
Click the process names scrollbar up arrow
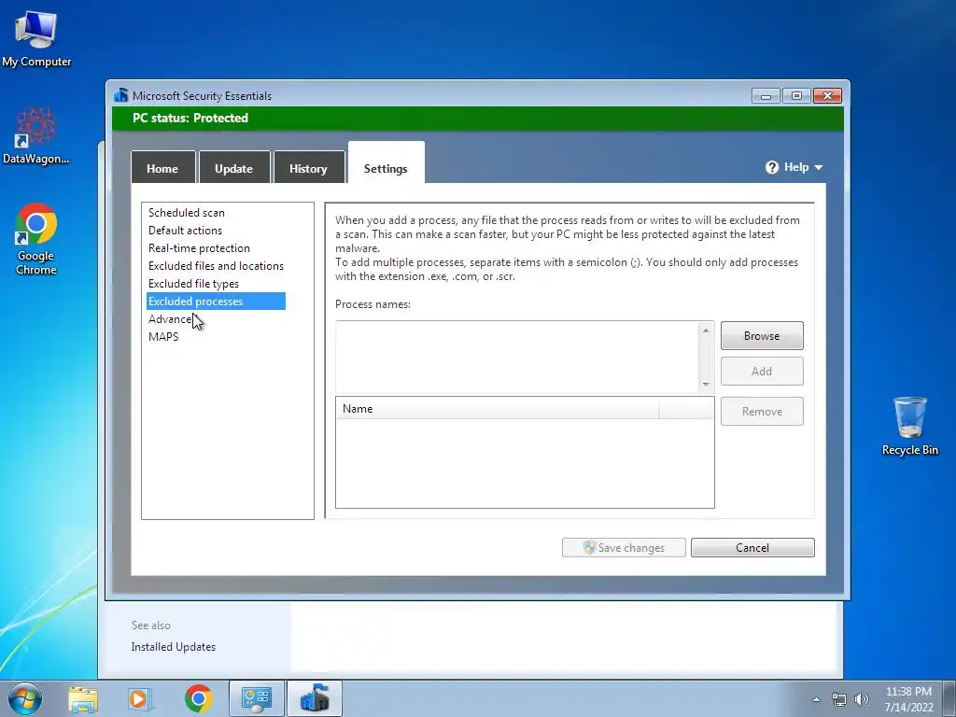(706, 330)
